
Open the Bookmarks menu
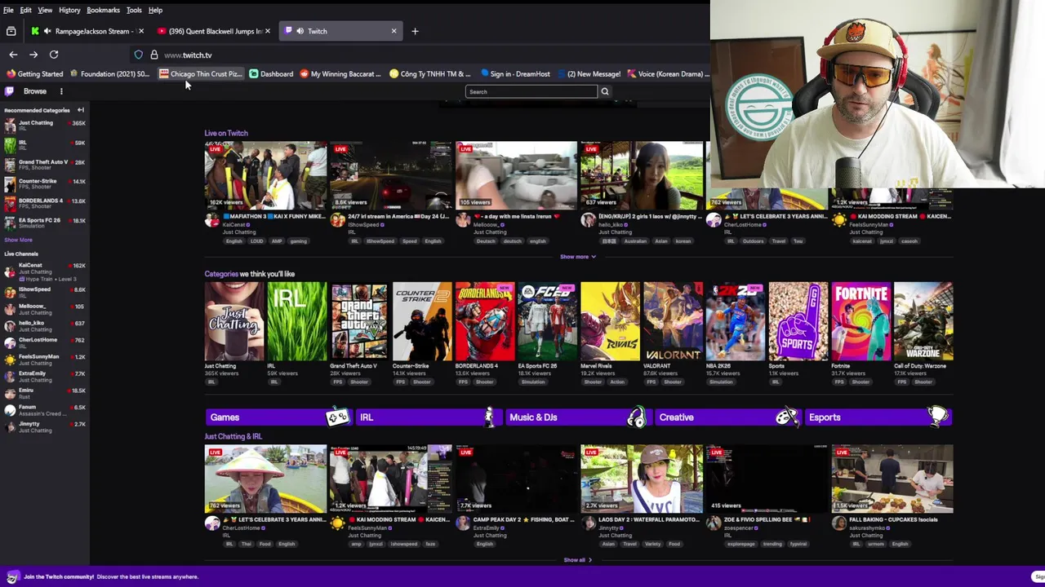coord(103,10)
